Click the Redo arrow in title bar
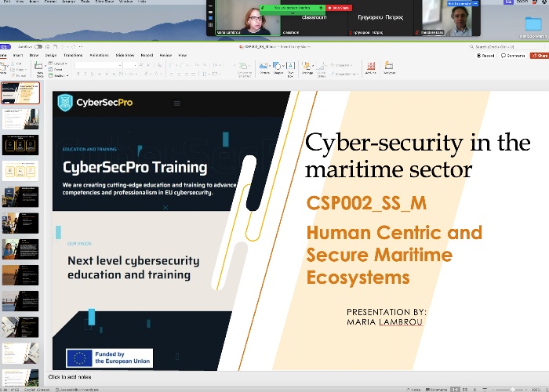Image resolution: width=549 pixels, height=392 pixels. pyautogui.click(x=74, y=46)
